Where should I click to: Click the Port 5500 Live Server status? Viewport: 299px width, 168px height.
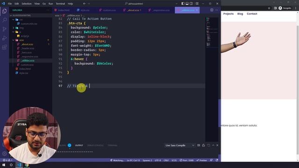(186, 160)
